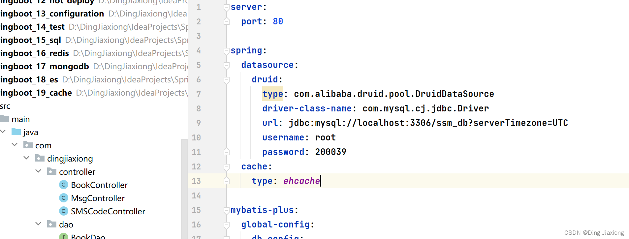Select the springboot_17_mongodb module

pyautogui.click(x=45, y=66)
